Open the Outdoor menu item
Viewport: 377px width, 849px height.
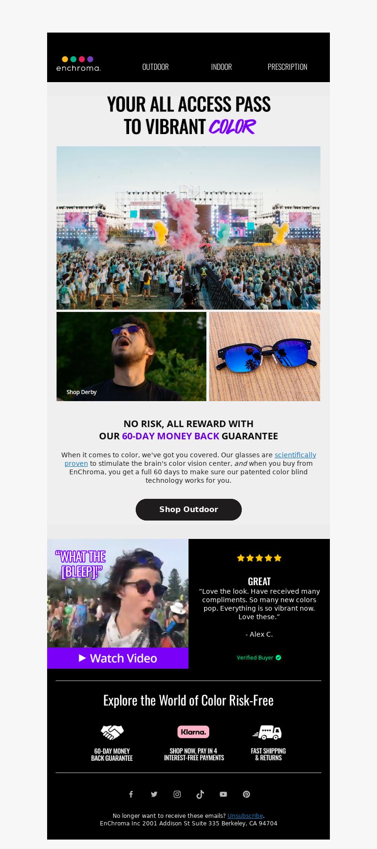(x=156, y=67)
